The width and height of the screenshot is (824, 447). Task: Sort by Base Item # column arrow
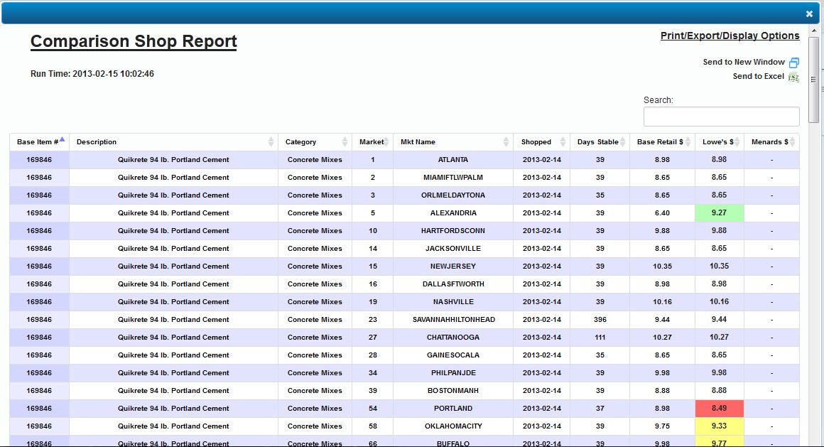tap(62, 139)
